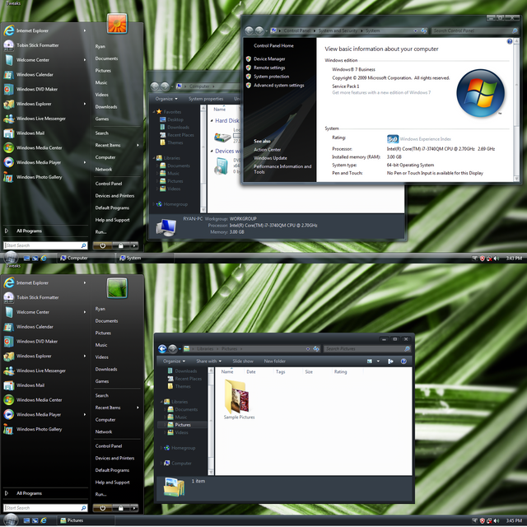Collapse the Favorites group in Computer window

[x=154, y=112]
